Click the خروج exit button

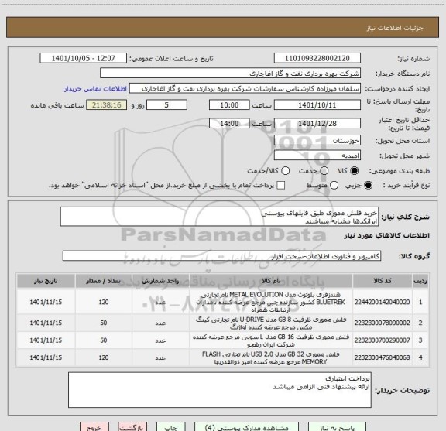94,426
